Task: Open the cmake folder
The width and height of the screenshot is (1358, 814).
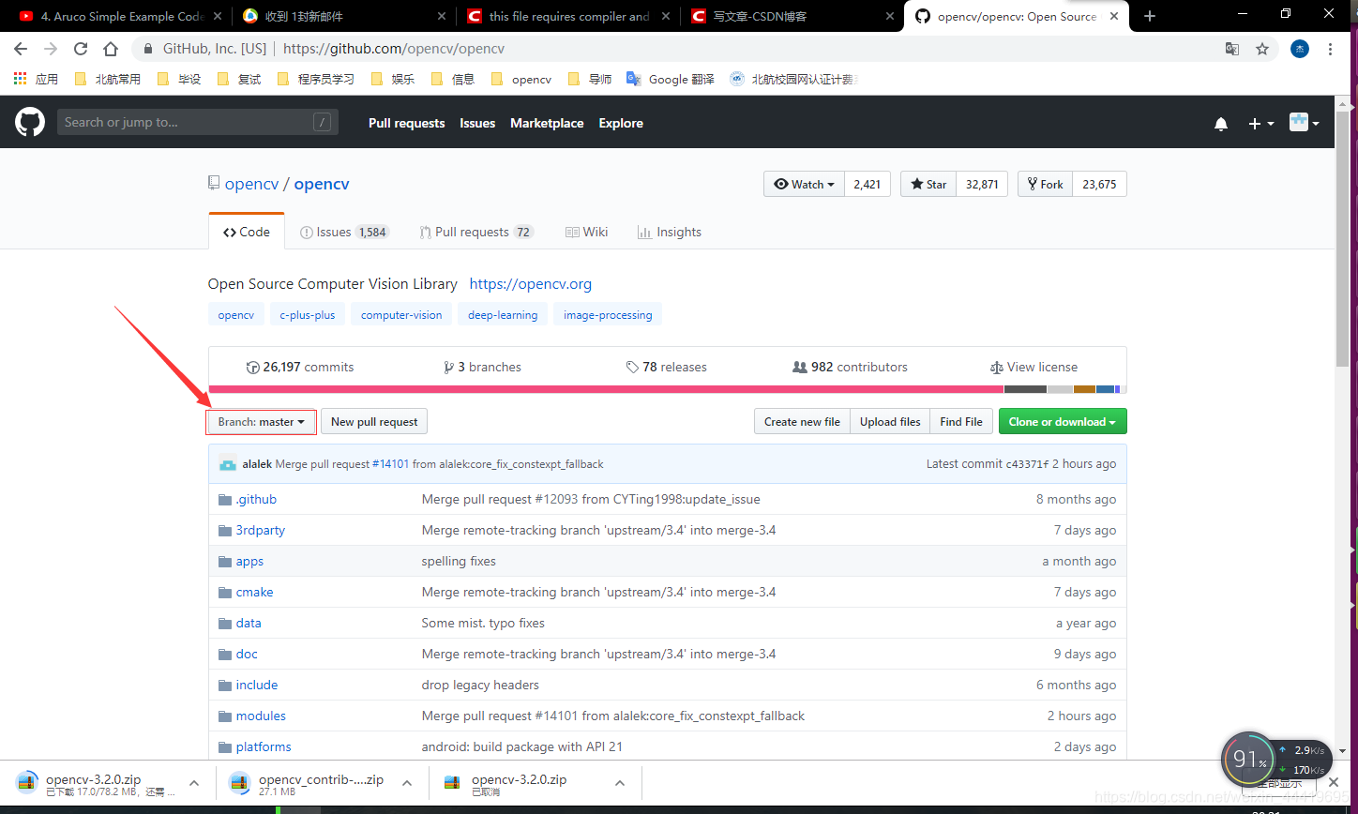Action: pyautogui.click(x=254, y=593)
